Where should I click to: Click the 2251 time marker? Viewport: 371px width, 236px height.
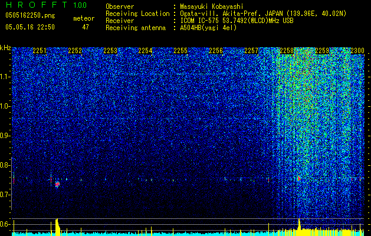(x=40, y=51)
